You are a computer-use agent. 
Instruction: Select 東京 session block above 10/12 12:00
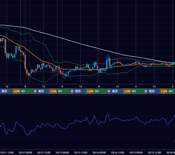[43, 91]
